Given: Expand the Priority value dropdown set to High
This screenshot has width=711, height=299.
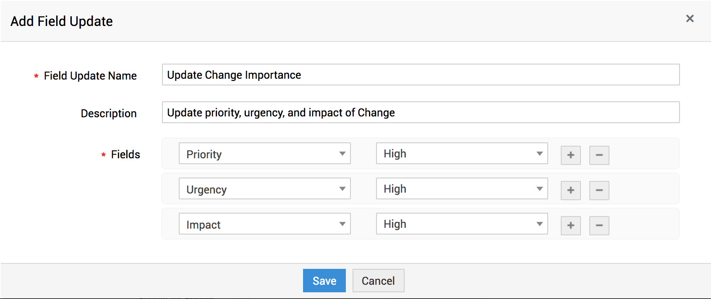Looking at the screenshot, I should 462,154.
